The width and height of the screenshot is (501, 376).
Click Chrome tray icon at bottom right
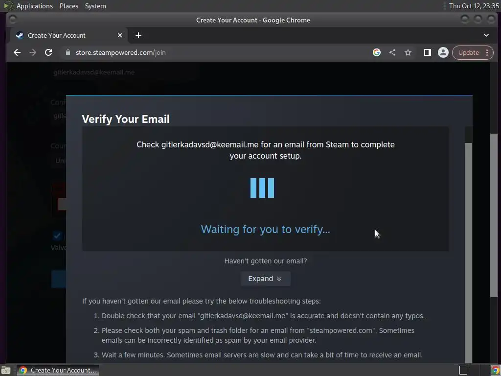(496, 370)
